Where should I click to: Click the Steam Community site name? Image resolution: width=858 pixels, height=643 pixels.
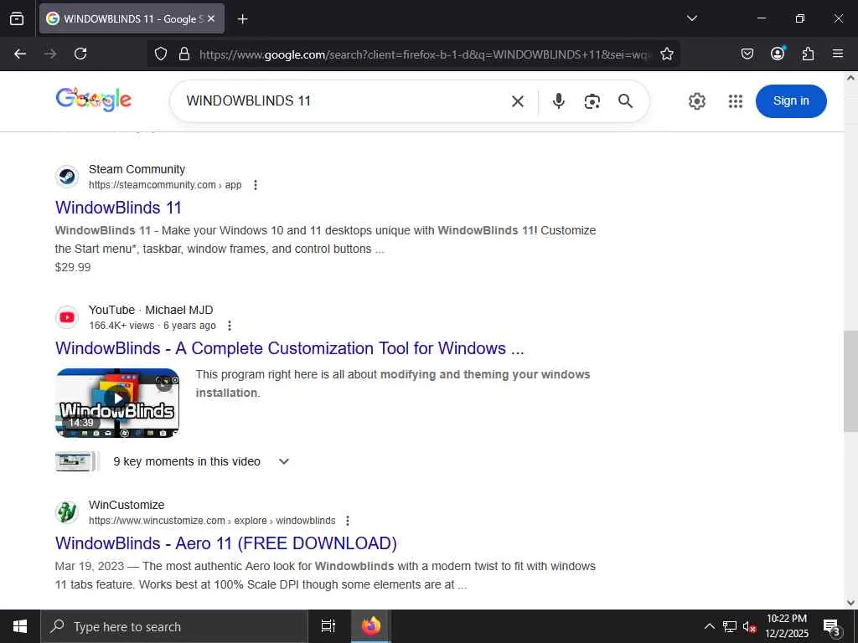click(x=137, y=169)
